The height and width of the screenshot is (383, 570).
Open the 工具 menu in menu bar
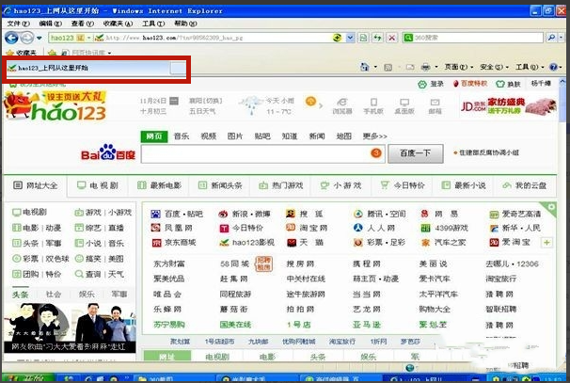coord(153,24)
